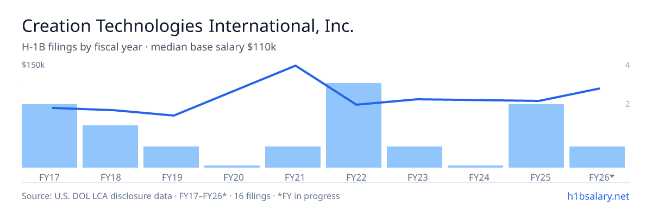The width and height of the screenshot is (652, 217).
Task: Select the FY18 filings bar
Action: pyautogui.click(x=110, y=146)
